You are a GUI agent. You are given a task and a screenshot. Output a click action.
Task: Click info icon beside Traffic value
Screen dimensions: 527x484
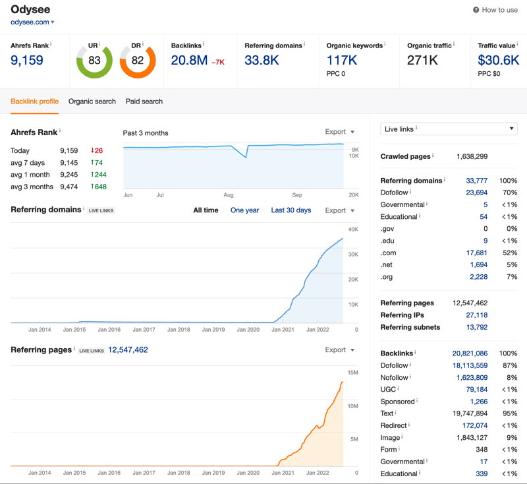[x=518, y=44]
